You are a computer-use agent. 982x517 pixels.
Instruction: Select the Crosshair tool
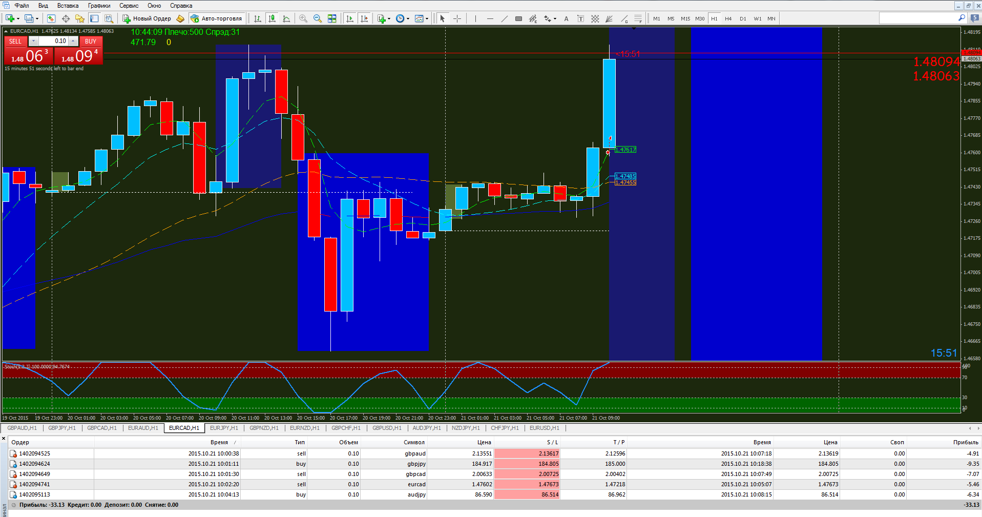pyautogui.click(x=457, y=18)
